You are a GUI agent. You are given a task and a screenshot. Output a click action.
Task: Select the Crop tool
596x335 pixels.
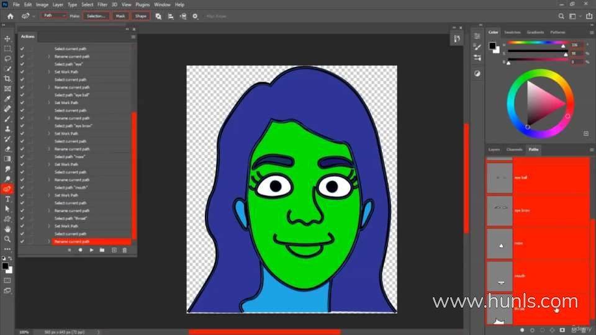(x=7, y=79)
